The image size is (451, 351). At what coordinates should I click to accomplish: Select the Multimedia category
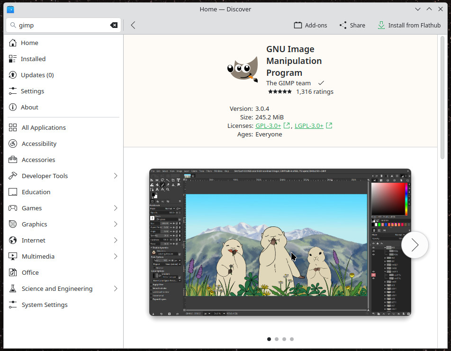click(63, 256)
